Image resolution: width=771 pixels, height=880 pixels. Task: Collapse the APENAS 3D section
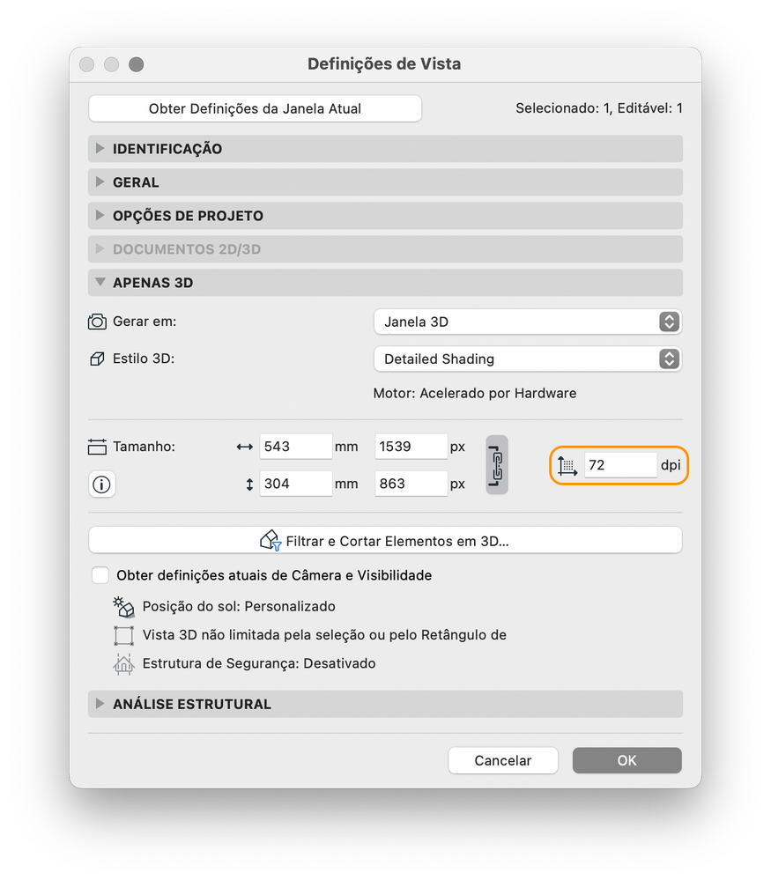coord(385,282)
